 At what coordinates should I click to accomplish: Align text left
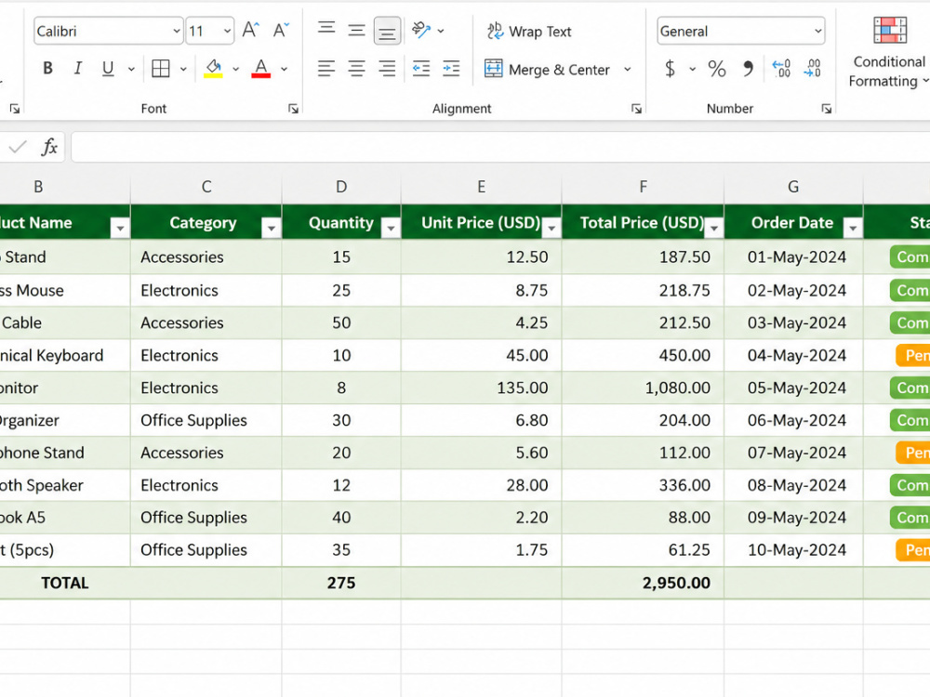tap(326, 69)
